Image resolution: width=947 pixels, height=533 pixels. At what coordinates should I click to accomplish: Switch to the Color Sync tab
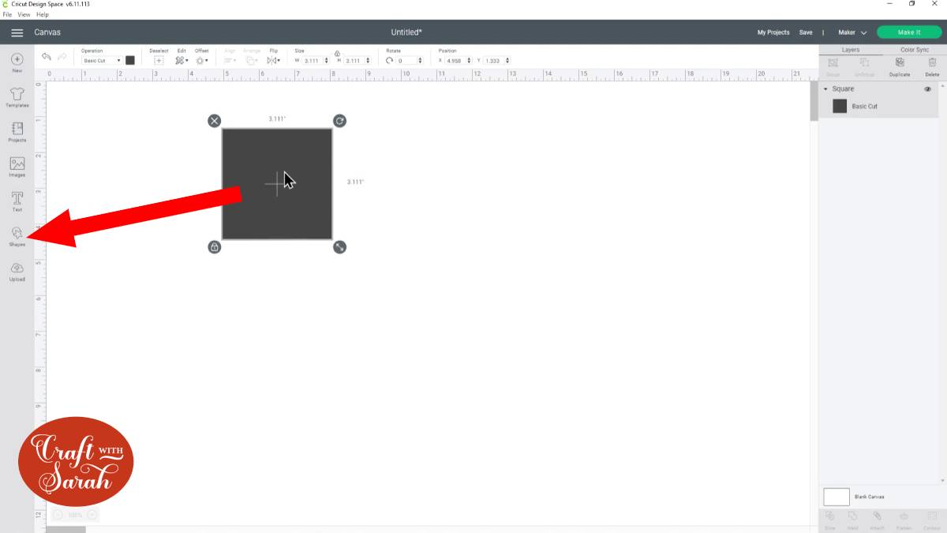tap(915, 50)
